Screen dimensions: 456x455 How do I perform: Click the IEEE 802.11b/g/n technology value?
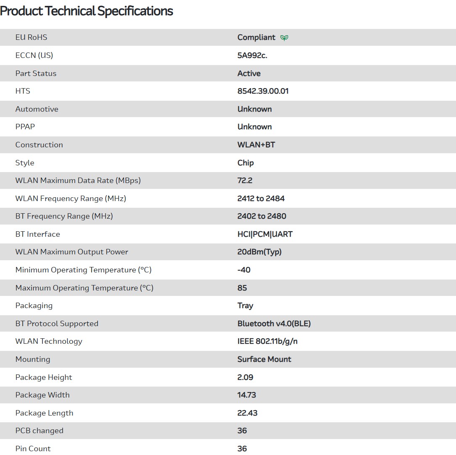[267, 341]
